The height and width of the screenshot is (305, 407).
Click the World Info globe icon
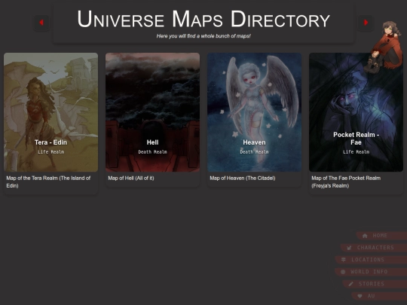point(343,272)
